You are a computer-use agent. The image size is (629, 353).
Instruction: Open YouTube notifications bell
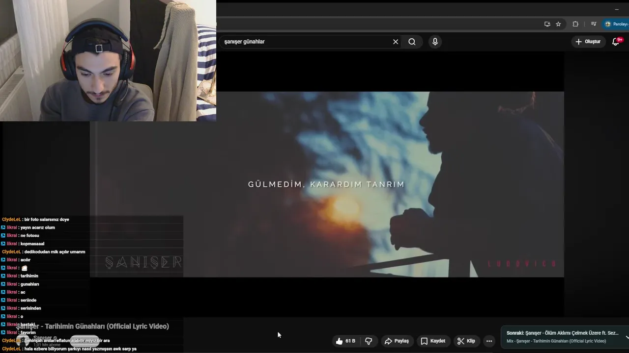coord(616,42)
